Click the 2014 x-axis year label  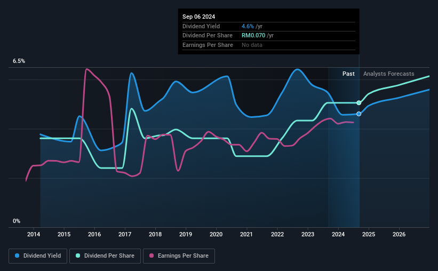34,234
